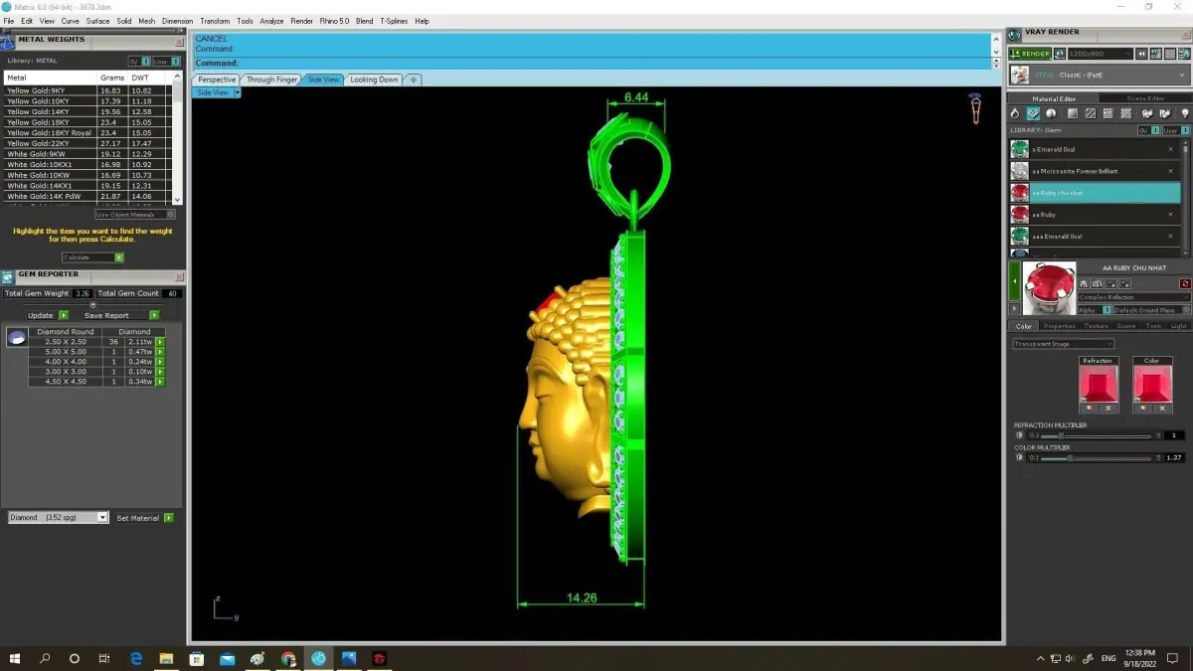1193x671 pixels.
Task: Switch to the Scene Editor tab
Action: coord(1145,98)
